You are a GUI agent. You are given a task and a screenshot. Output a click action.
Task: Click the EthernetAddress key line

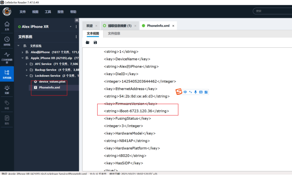131,89
